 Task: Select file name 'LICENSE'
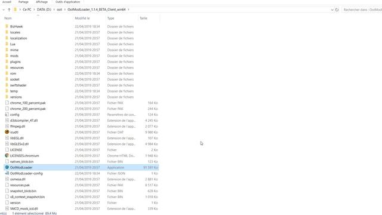click(x=16, y=150)
